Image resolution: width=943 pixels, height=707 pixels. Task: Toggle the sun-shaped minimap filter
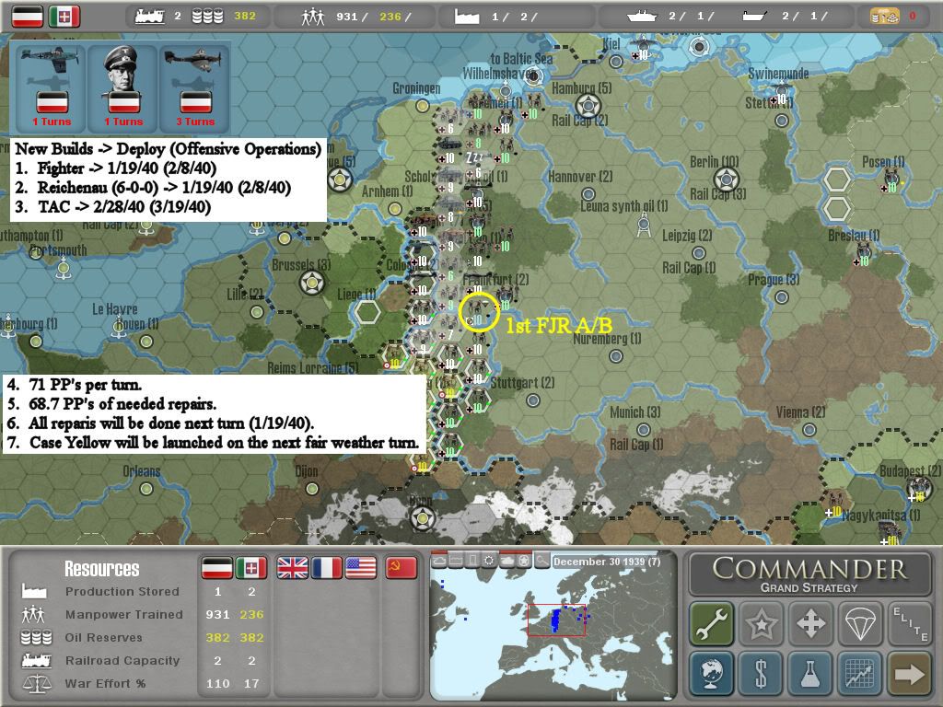pyautogui.click(x=490, y=561)
